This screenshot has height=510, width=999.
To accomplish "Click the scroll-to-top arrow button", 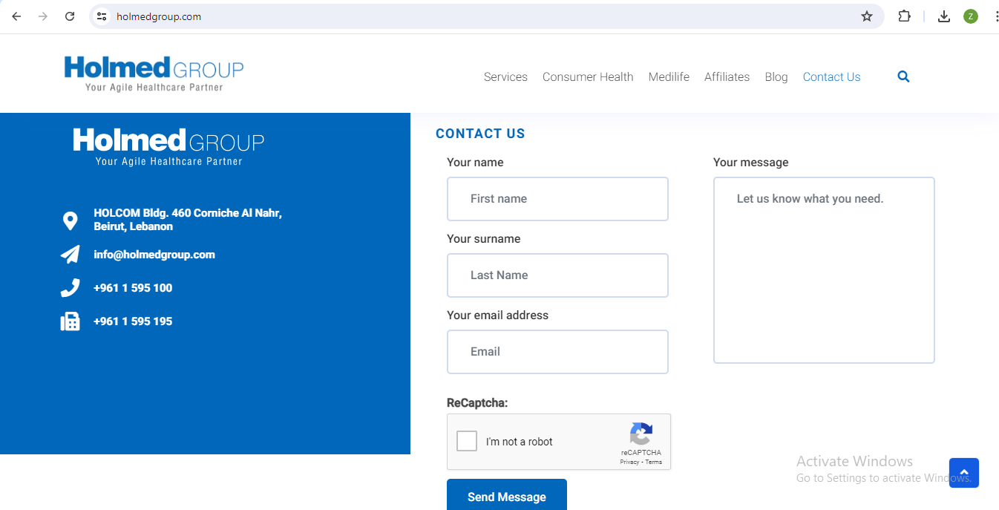I will [x=963, y=473].
